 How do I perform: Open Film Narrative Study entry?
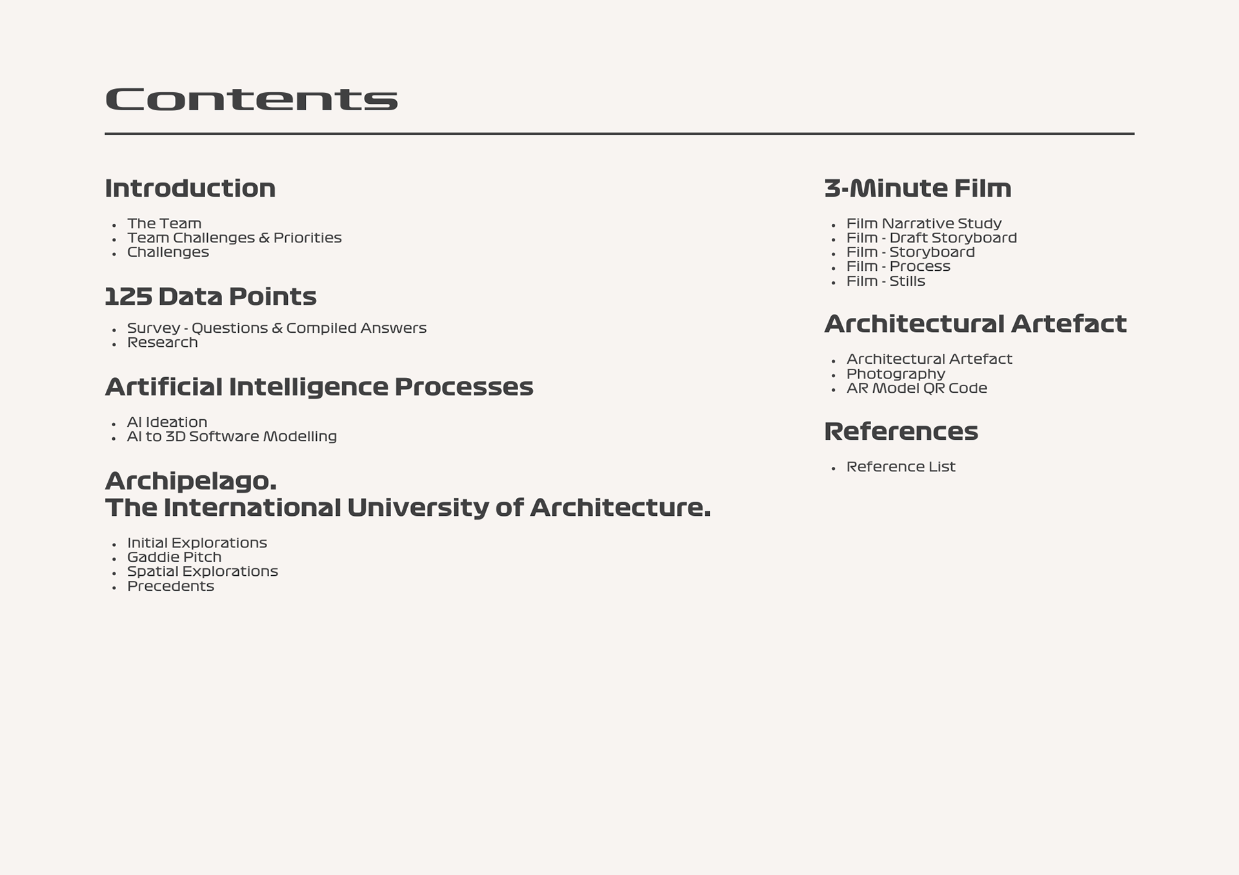point(923,224)
